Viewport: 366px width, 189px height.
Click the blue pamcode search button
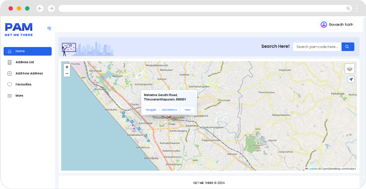348,47
